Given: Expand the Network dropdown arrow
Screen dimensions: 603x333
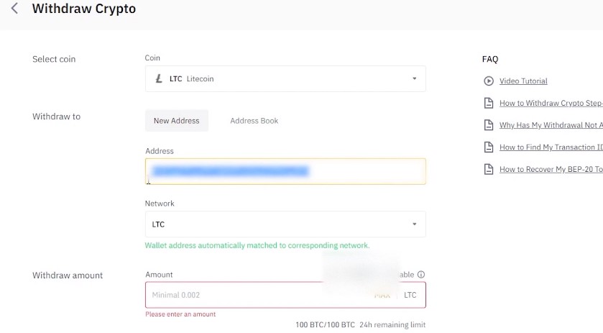Looking at the screenshot, I should pyautogui.click(x=414, y=224).
